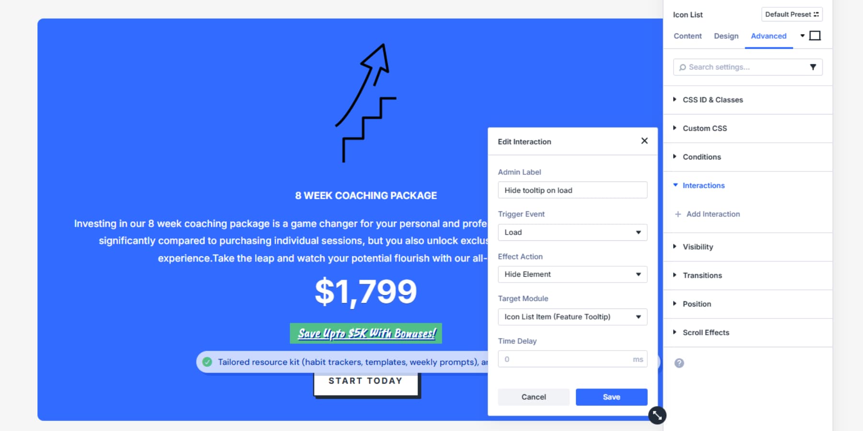Open the Default Preset selector
Image resolution: width=863 pixels, height=431 pixels.
(792, 14)
